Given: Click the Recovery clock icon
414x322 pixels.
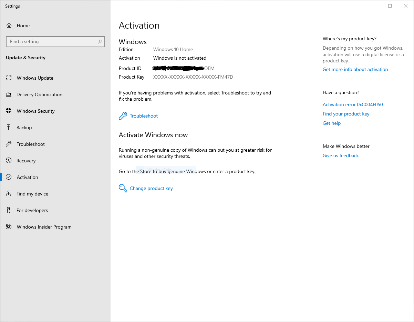Looking at the screenshot, I should (9, 161).
